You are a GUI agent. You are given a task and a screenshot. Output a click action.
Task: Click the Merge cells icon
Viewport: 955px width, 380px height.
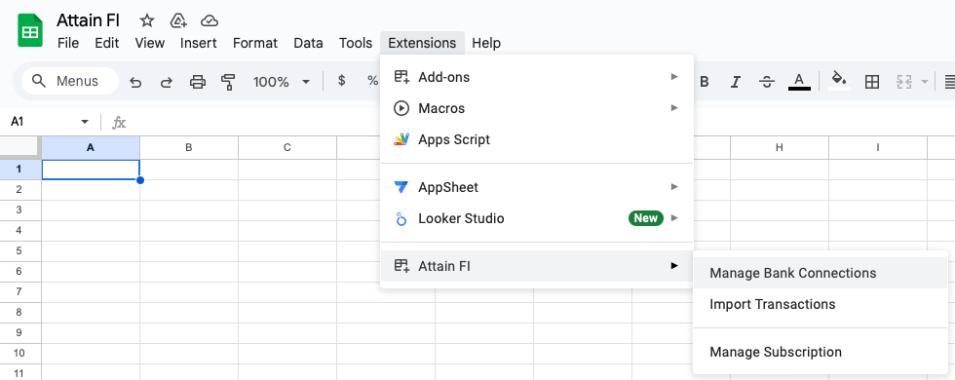pyautogui.click(x=904, y=82)
